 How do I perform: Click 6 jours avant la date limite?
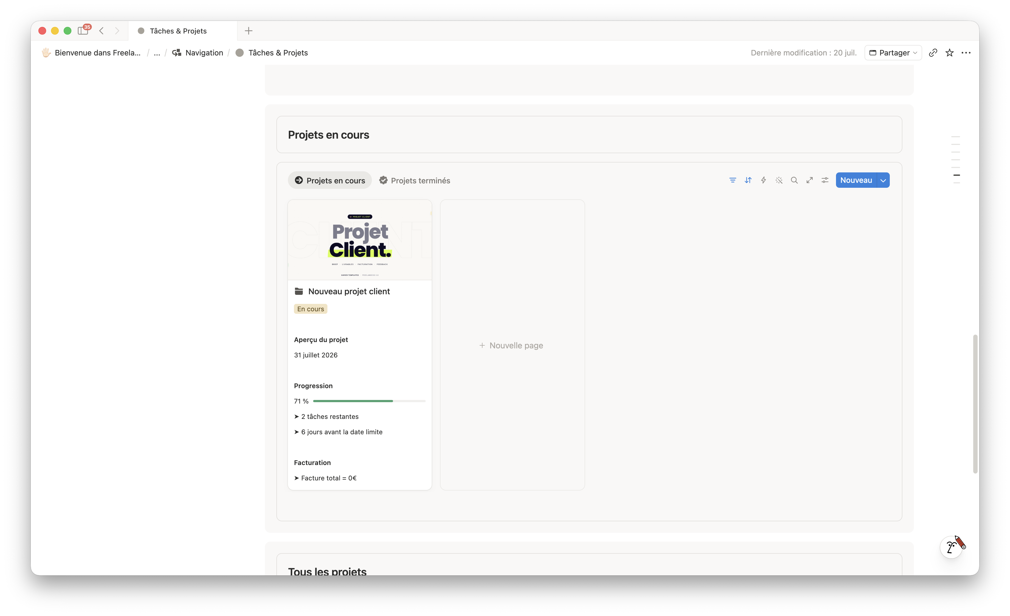pos(338,432)
